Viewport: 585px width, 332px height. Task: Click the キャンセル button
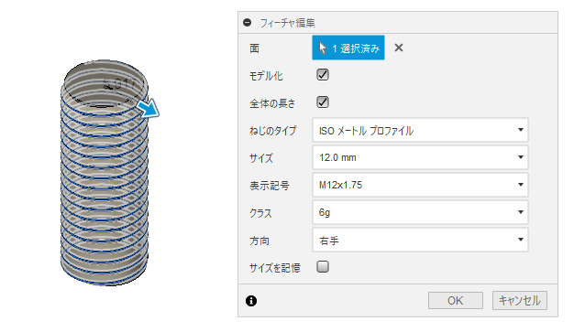point(520,300)
